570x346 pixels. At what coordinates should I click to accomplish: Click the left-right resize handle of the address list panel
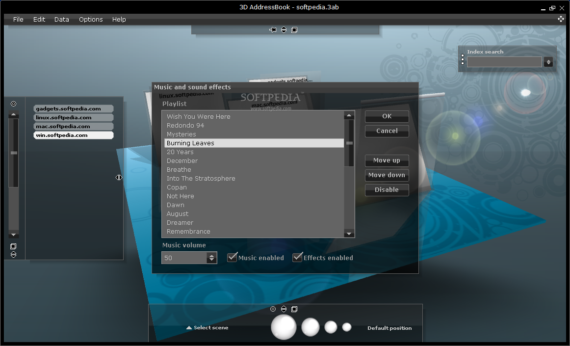(x=119, y=178)
